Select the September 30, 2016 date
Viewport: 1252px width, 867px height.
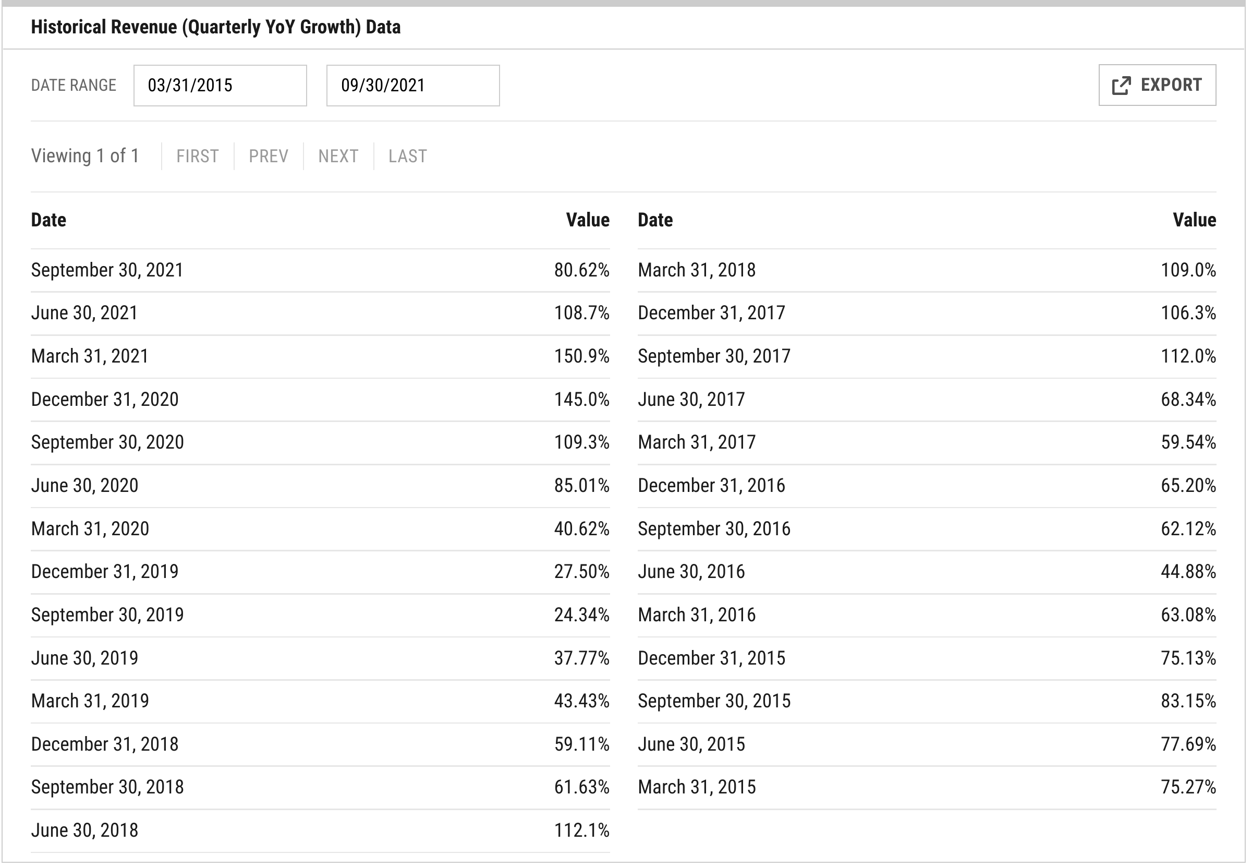click(714, 528)
